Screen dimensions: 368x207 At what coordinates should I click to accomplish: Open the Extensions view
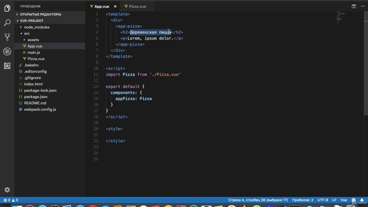pos(7,66)
